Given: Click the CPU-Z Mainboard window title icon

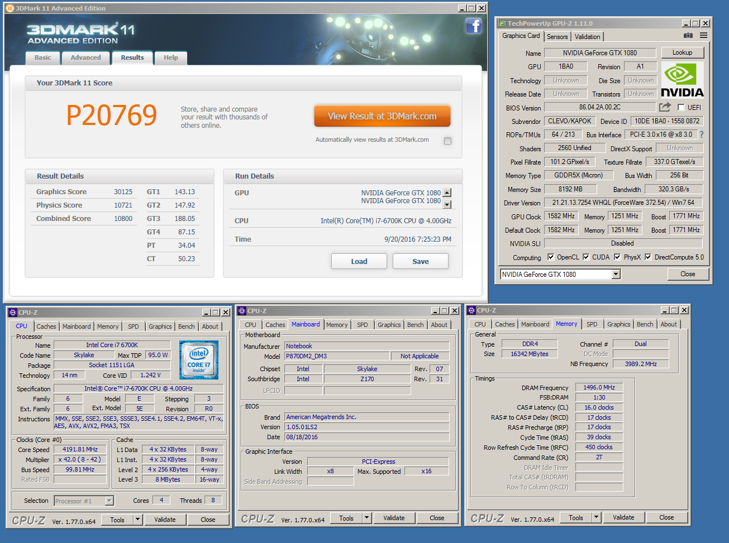Looking at the screenshot, I should (242, 311).
